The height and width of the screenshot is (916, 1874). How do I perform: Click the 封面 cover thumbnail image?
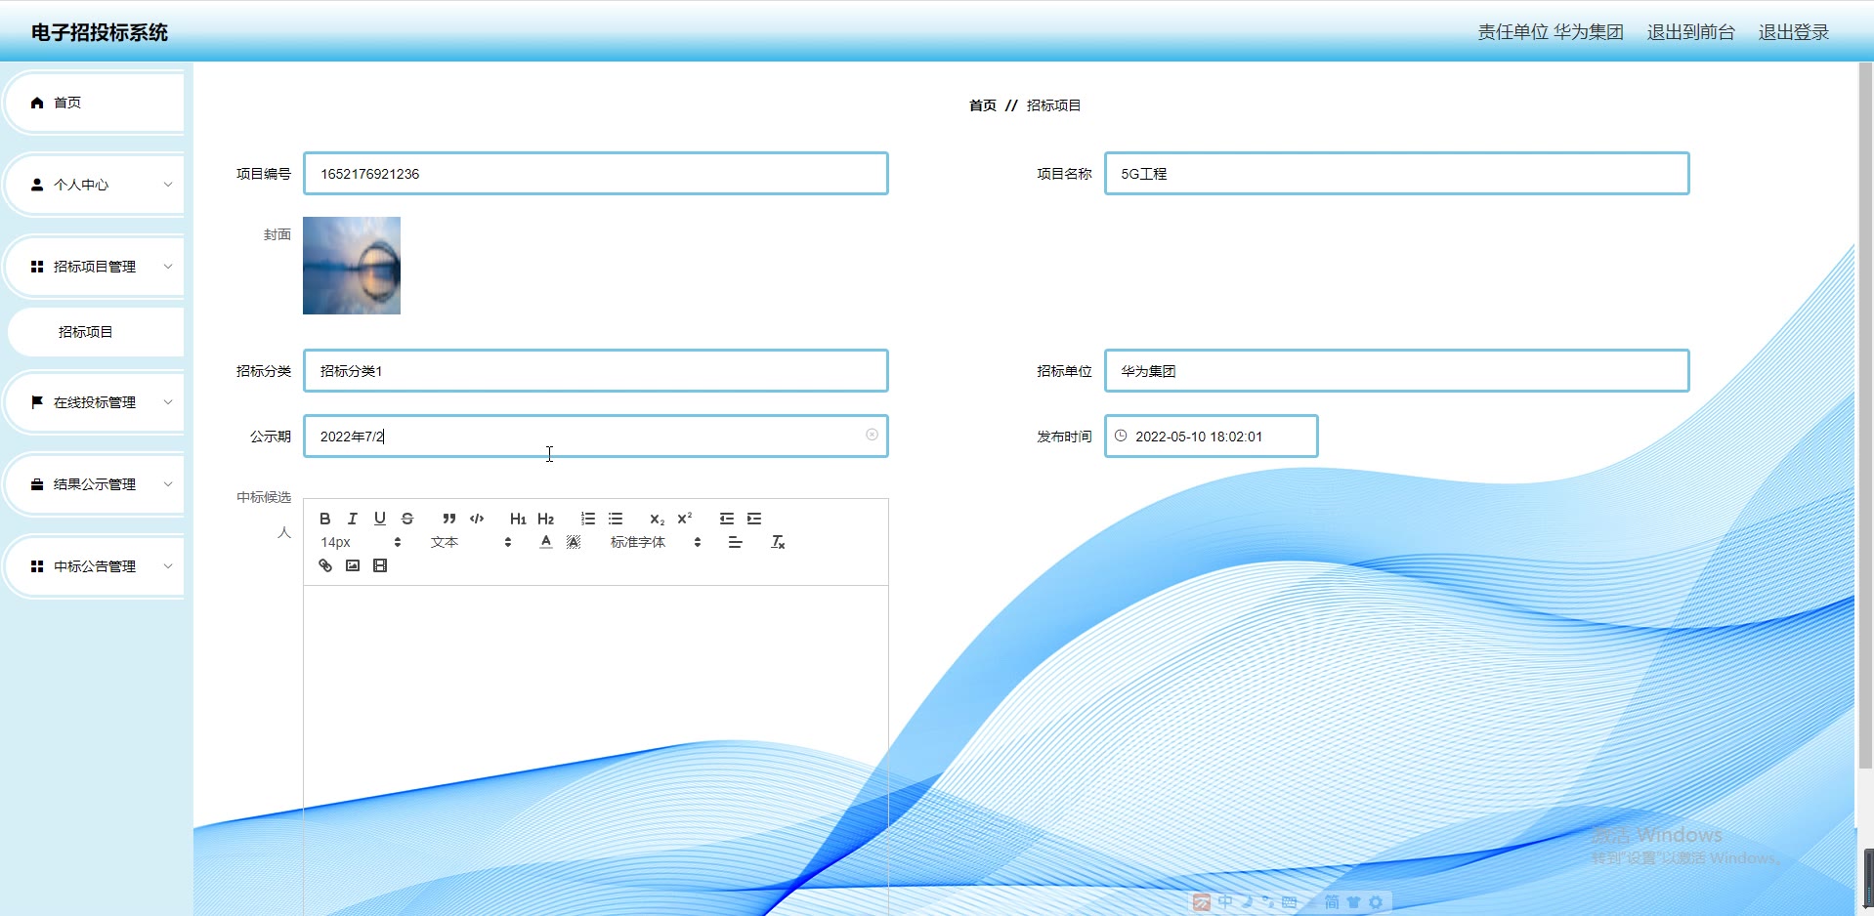[x=352, y=266]
